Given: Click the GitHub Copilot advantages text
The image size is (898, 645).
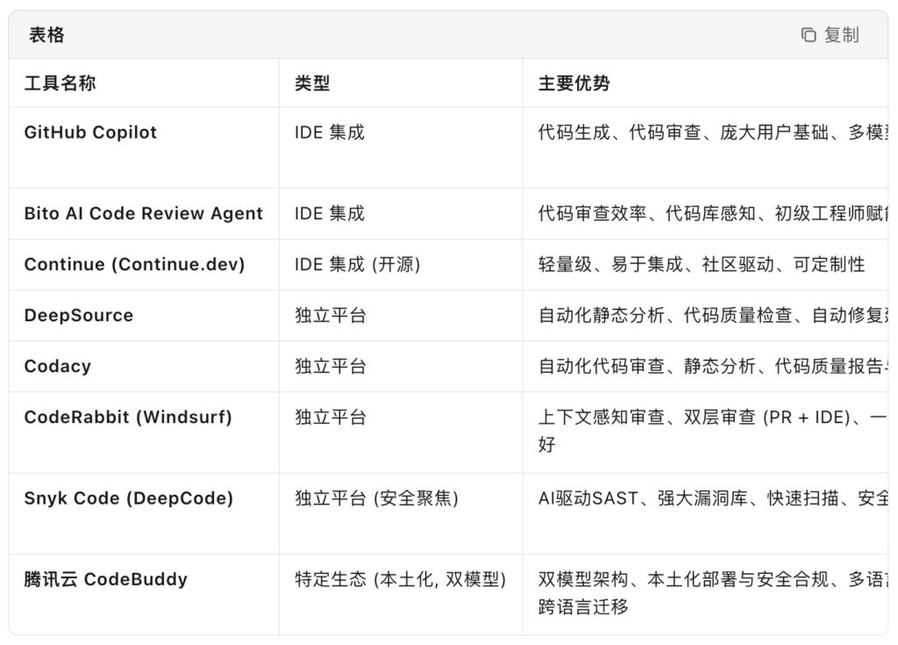Looking at the screenshot, I should [713, 133].
